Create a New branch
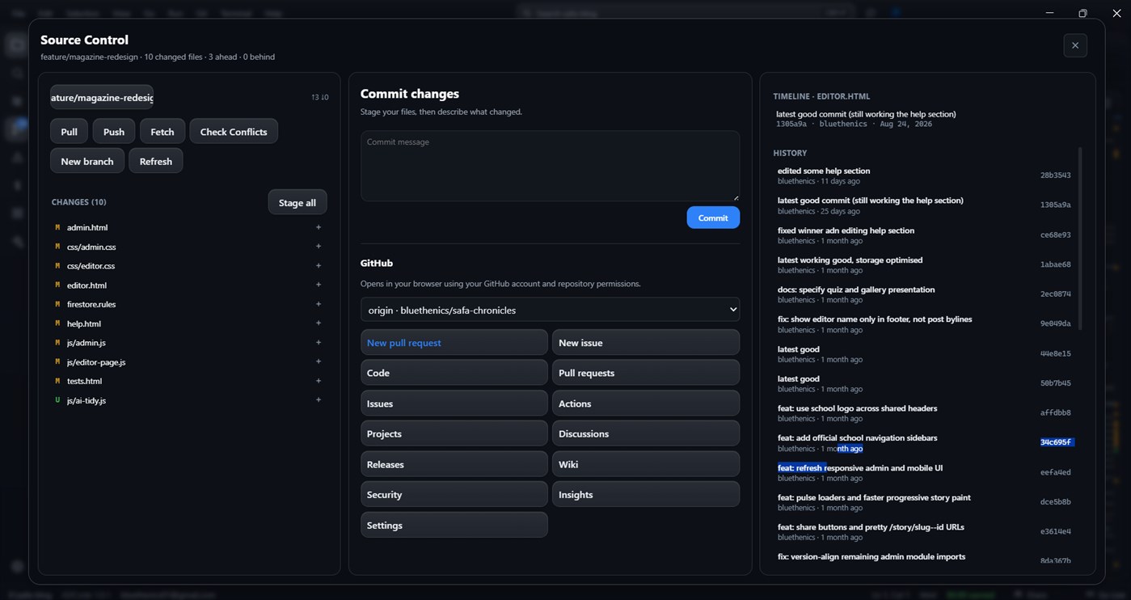 [87, 161]
